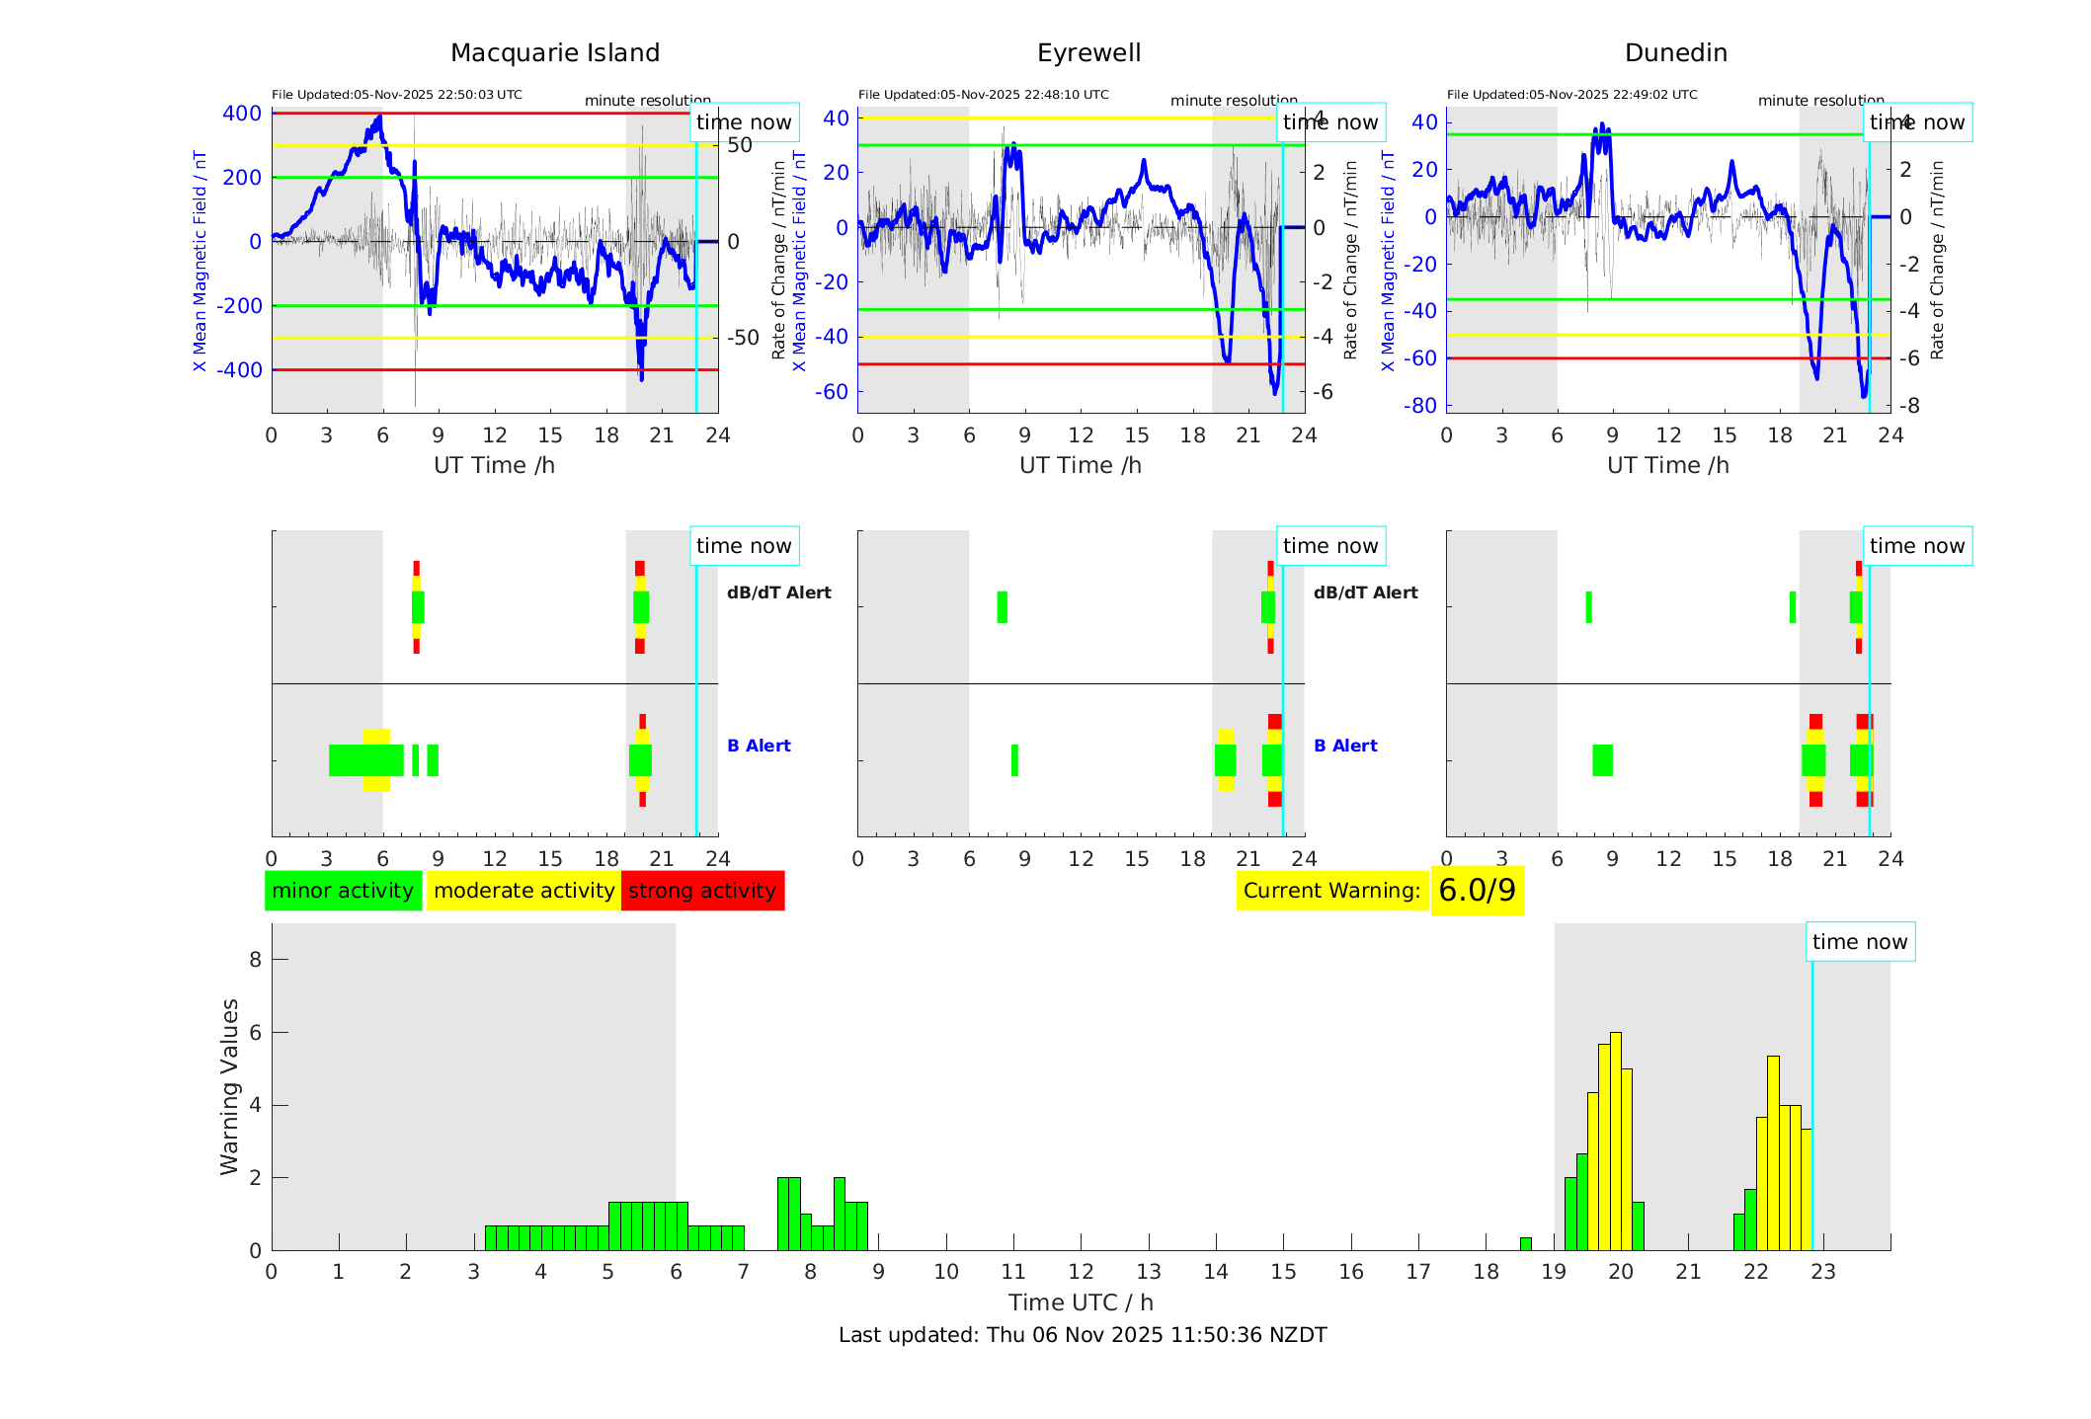Click the Dunedin chart title
The height and width of the screenshot is (1419, 2091).
click(1675, 53)
